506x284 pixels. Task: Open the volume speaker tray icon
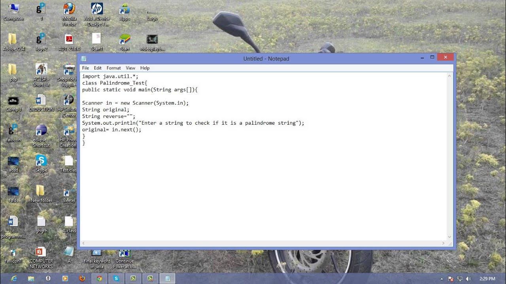[468, 278]
